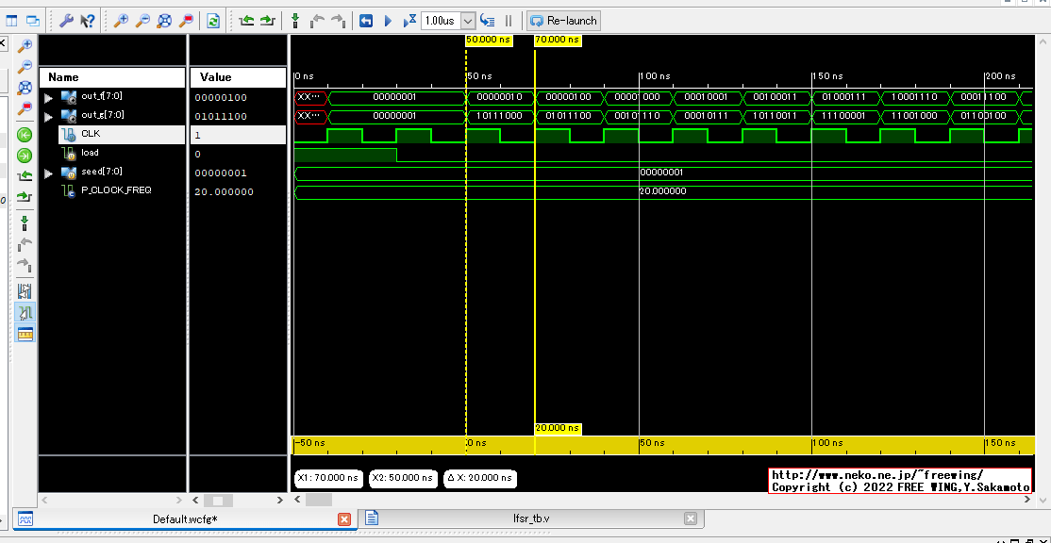Click the swap cursors icon in side toolbar
1051x543 pixels.
pos(25,291)
